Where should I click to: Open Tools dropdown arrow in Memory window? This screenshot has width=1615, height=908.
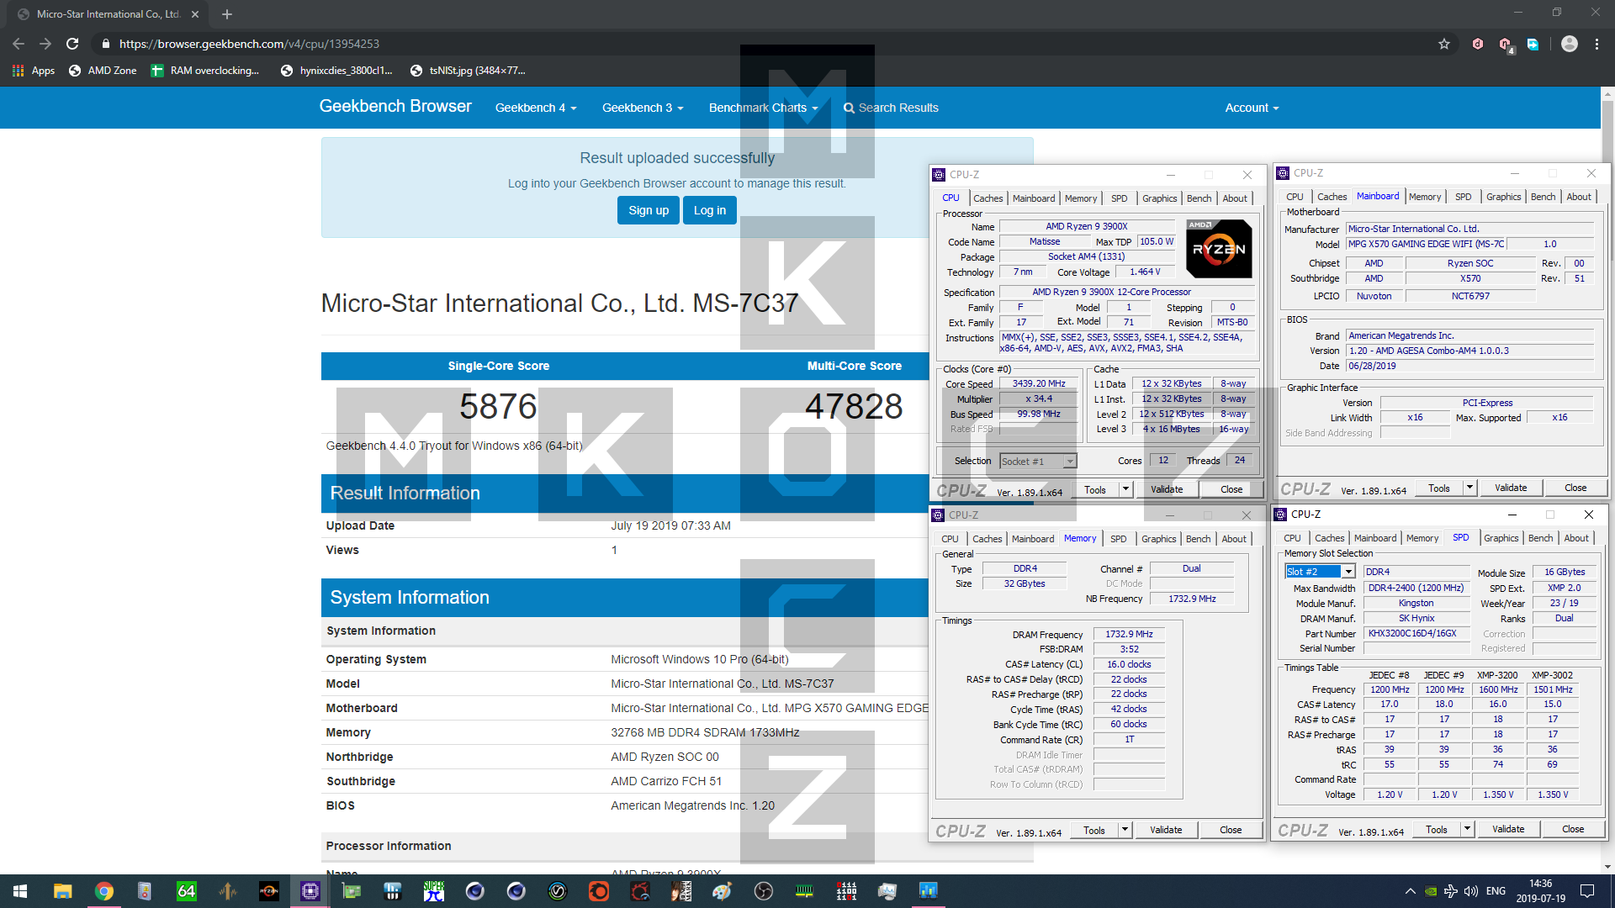[x=1125, y=830]
